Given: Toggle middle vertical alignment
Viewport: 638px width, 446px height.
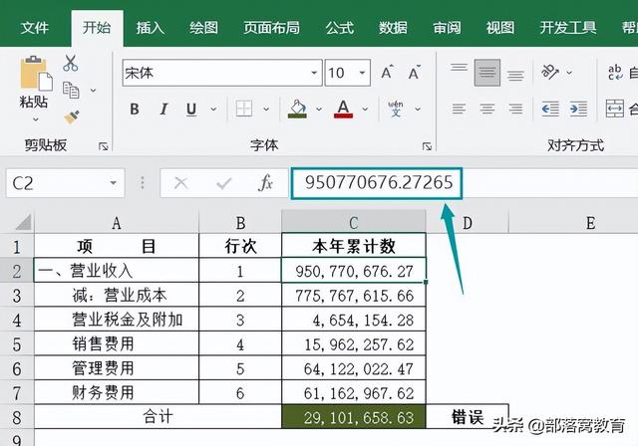Looking at the screenshot, I should pyautogui.click(x=487, y=73).
